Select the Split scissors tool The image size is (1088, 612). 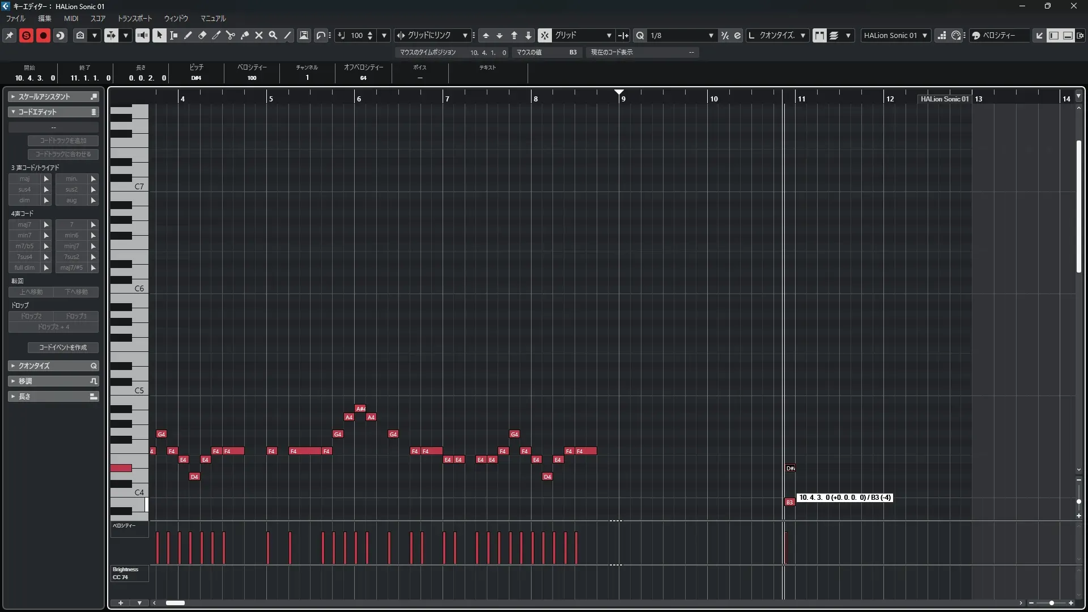[231, 35]
